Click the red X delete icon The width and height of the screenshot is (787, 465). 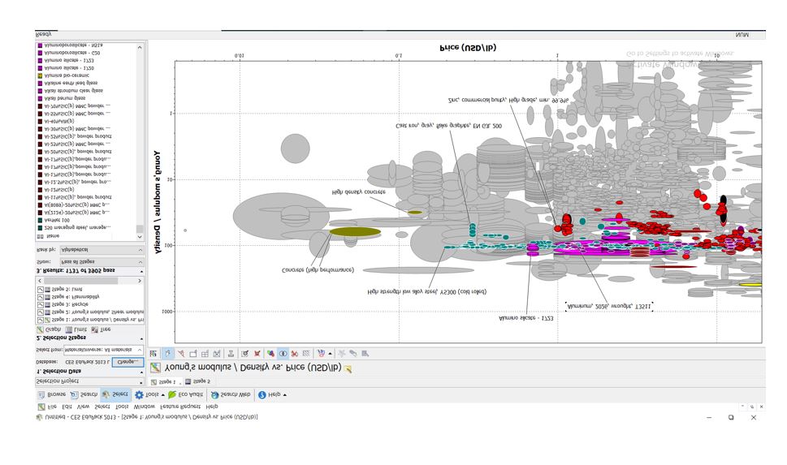point(257,354)
